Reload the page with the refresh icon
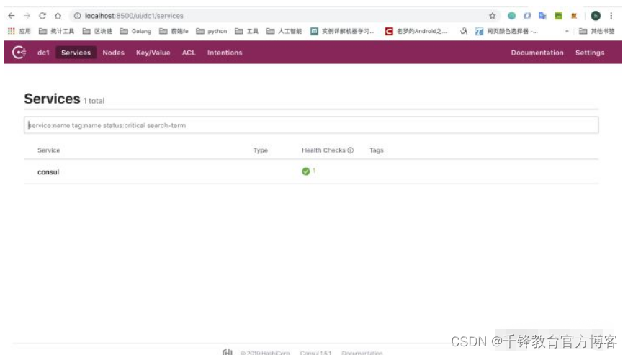This screenshot has height=355, width=628. coord(42,16)
